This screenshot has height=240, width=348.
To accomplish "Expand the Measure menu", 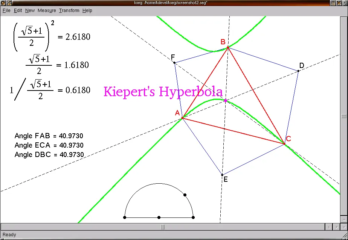I will (47, 11).
